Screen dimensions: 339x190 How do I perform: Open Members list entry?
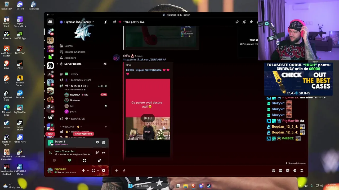click(83, 58)
